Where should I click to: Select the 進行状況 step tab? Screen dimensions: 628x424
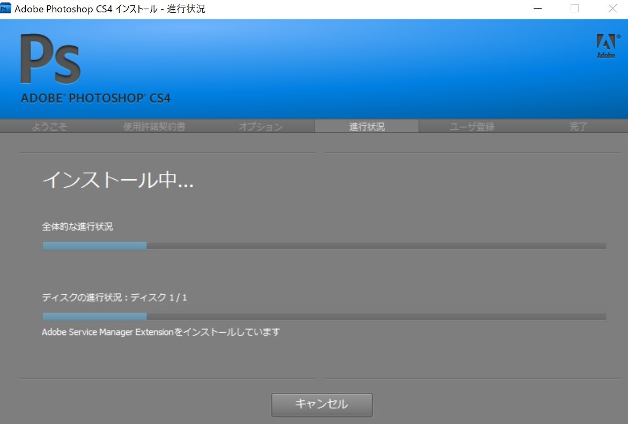(x=367, y=126)
